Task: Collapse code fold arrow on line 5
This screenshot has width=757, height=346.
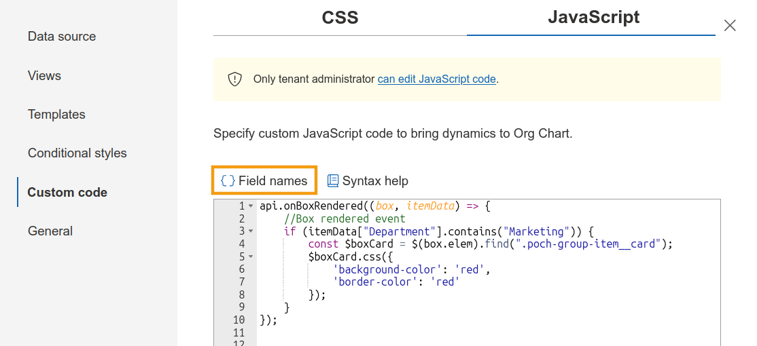Action: point(251,256)
